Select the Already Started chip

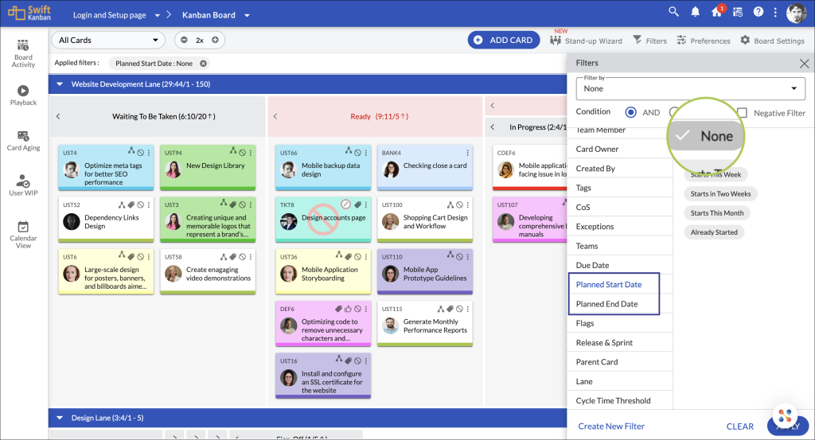coord(714,232)
